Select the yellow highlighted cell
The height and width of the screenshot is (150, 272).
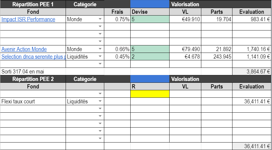(x=150, y=94)
